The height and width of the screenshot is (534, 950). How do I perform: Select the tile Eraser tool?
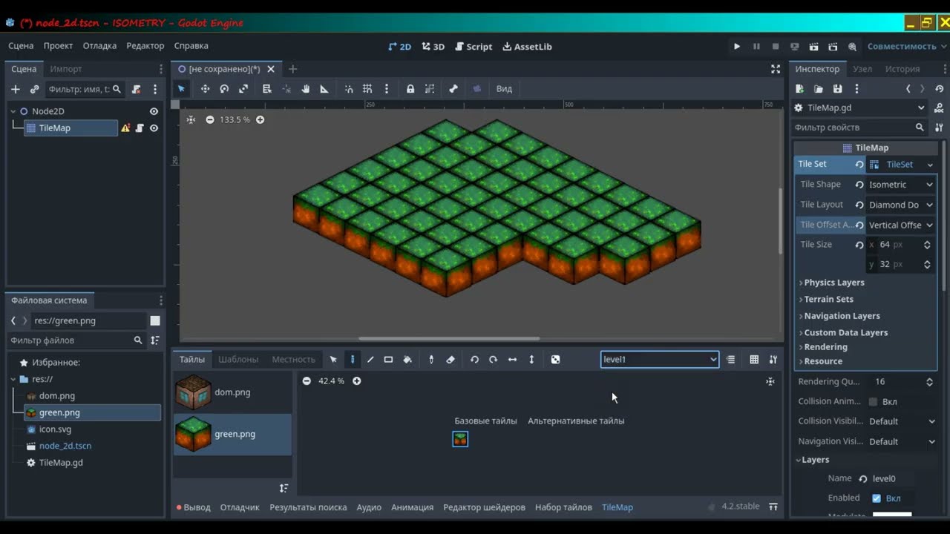450,359
